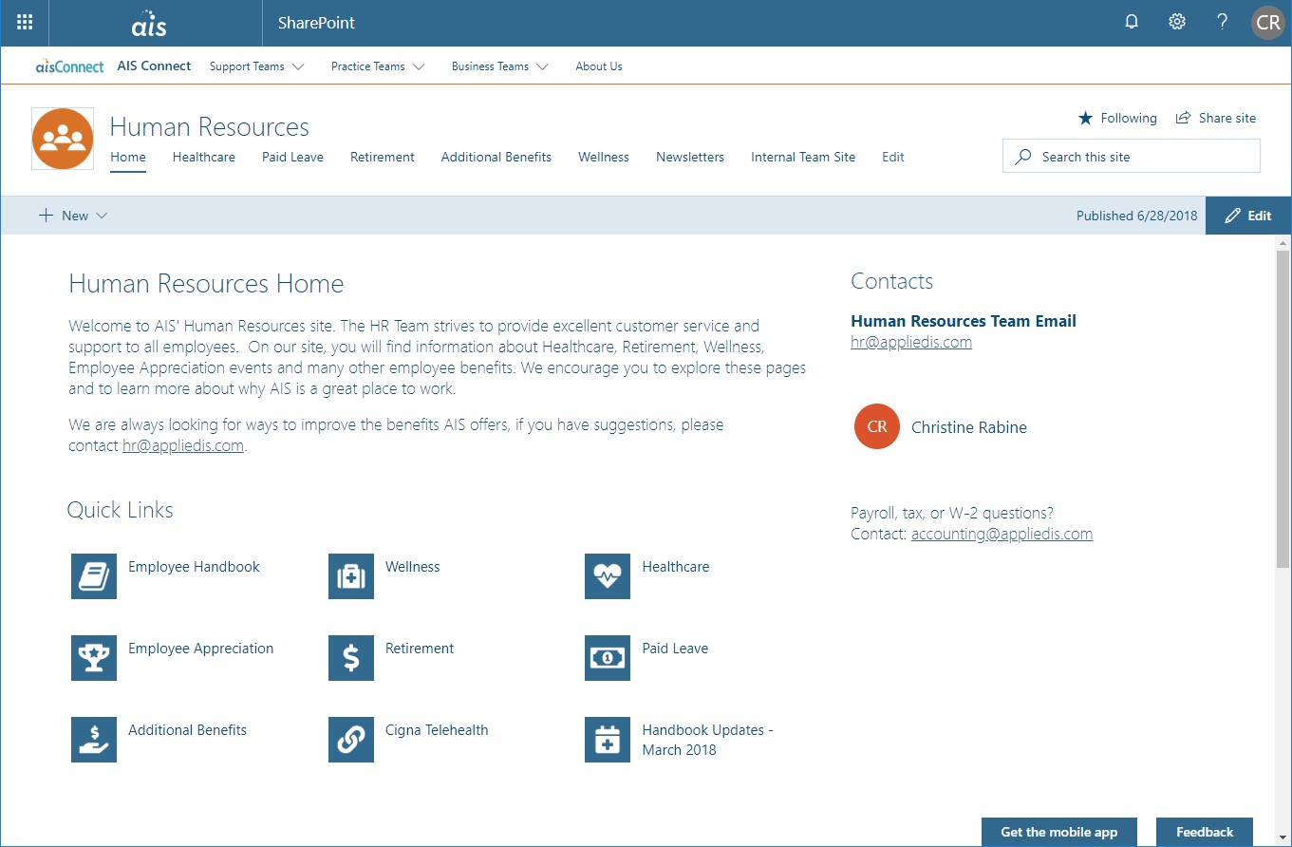Toggle Following for this site
Viewport: 1292px width, 847px height.
tap(1117, 118)
